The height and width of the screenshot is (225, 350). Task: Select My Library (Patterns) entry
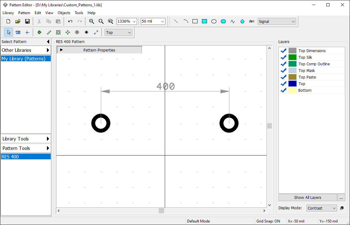pos(26,59)
